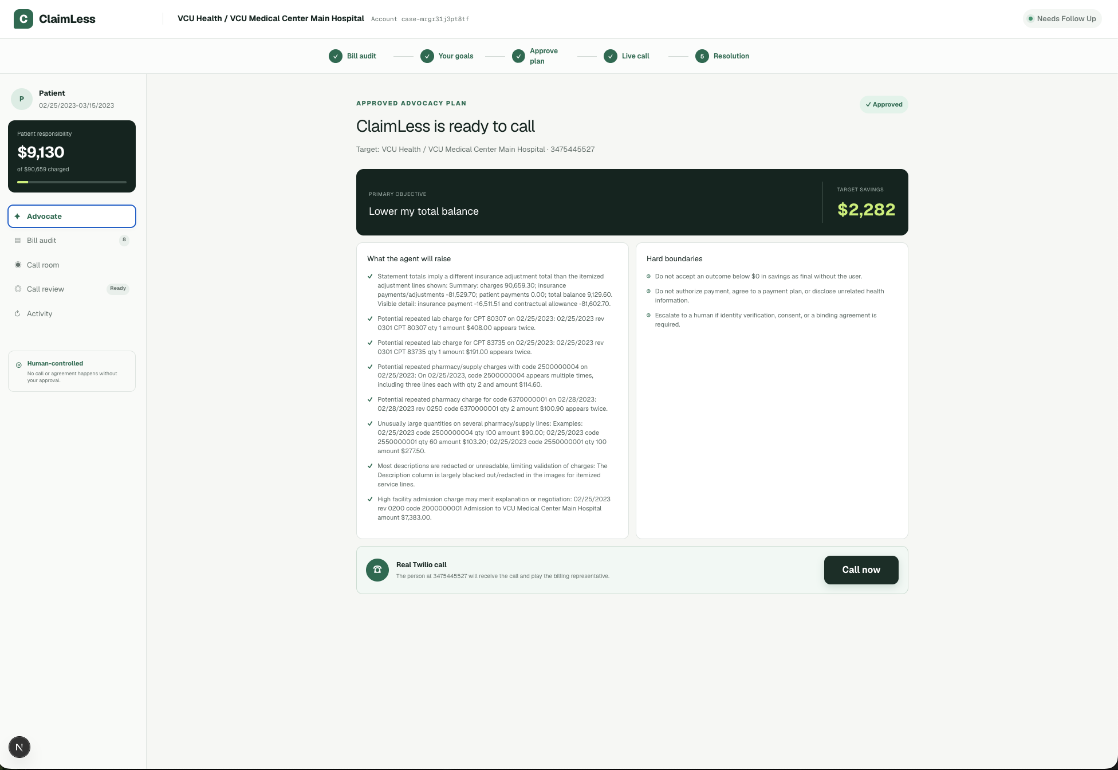Click the checkmark beside CPT 80307 item
This screenshot has height=770, width=1118.
click(370, 319)
